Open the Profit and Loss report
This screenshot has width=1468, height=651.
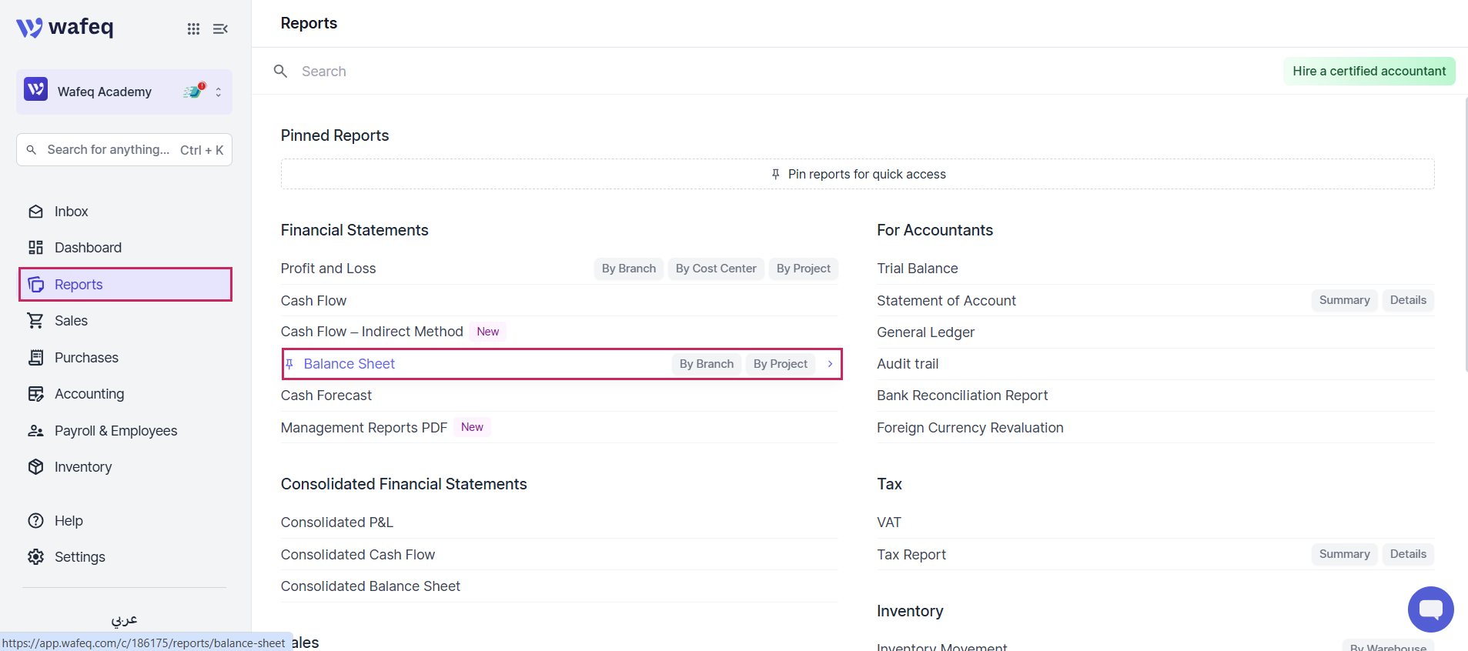[328, 269]
